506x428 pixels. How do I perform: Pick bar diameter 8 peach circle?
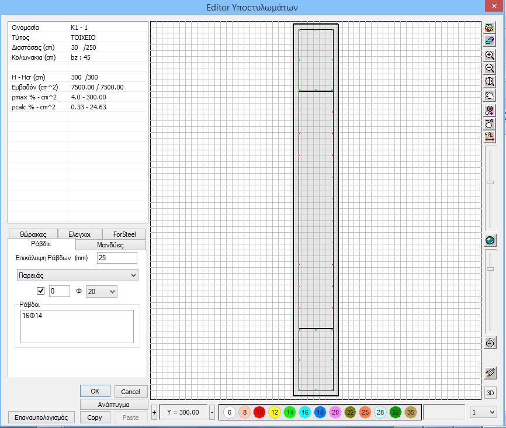coord(245,412)
